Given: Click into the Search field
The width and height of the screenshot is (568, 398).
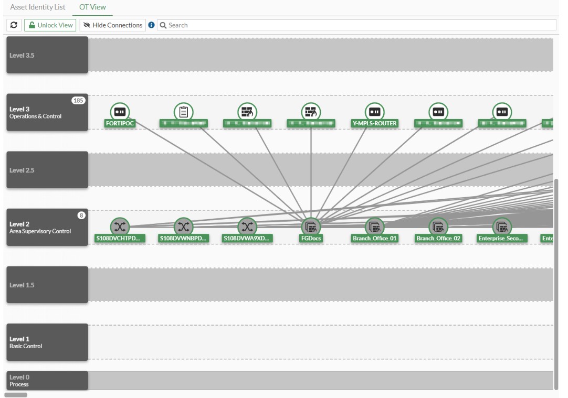Looking at the screenshot, I should tap(357, 25).
